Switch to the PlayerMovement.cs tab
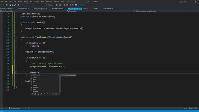The height and width of the screenshot is (112, 199). click(58, 9)
